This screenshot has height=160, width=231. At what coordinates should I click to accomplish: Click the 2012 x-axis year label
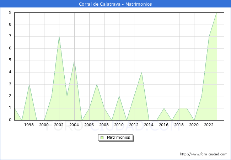point(134,125)
